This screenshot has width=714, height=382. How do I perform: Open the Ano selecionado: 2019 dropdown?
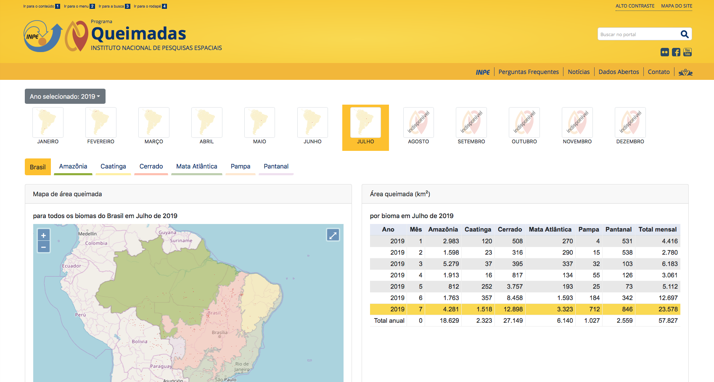(65, 96)
